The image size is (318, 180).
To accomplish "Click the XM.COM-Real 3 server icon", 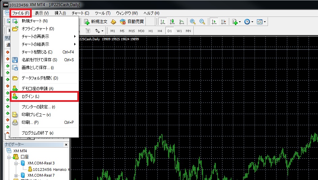I will tap(23, 163).
